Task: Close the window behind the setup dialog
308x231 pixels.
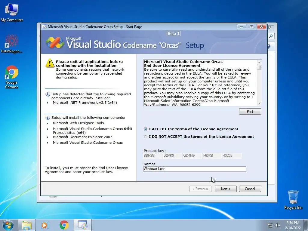Action: tap(270, 28)
